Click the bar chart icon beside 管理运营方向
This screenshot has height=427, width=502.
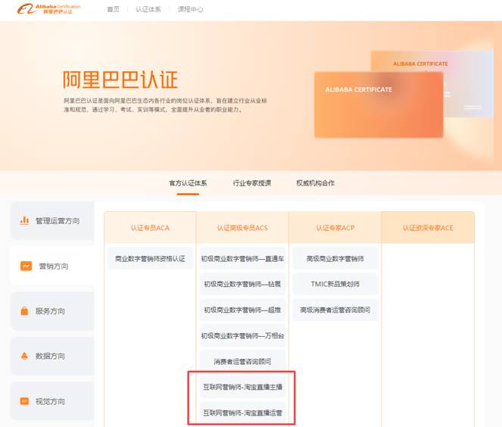[25, 221]
